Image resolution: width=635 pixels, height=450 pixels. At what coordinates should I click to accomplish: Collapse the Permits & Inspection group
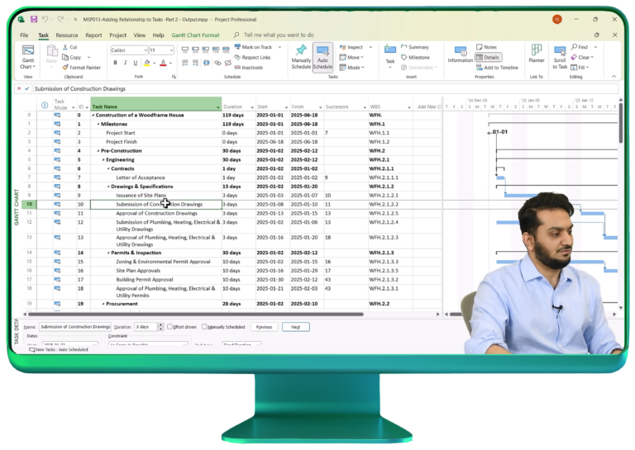pyautogui.click(x=108, y=253)
